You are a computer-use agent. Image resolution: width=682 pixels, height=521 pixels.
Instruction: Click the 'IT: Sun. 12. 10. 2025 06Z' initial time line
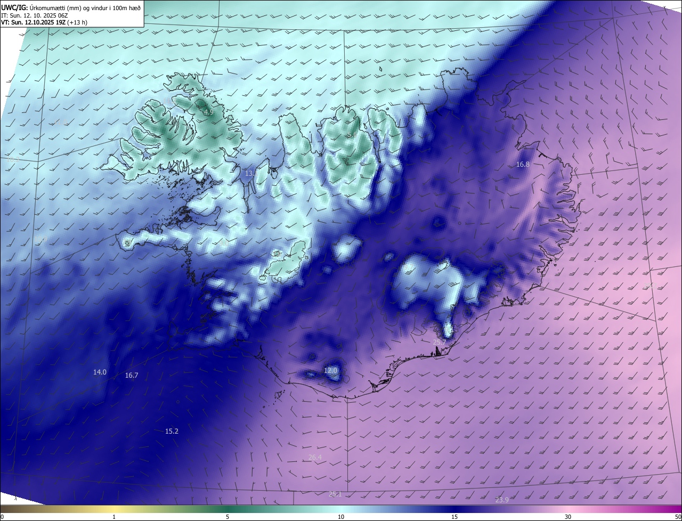point(35,15)
